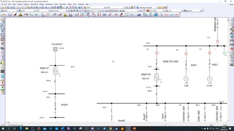This screenshot has width=234, height=131.
Task: Select the highlighted Unbalanced Short Circuit mode
Action: pos(88,15)
